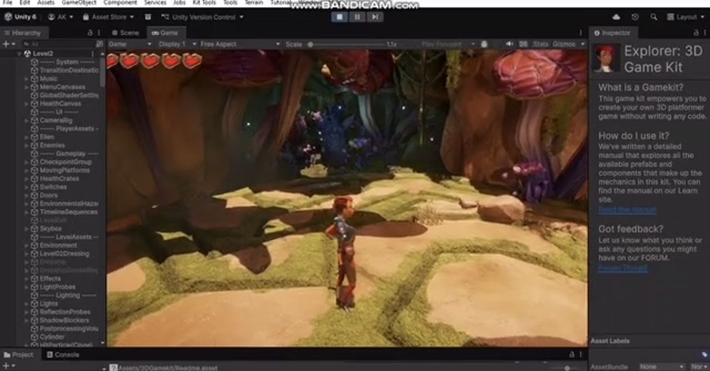This screenshot has width=710, height=371.
Task: Click the global Search magnifier icon
Action: 654,17
